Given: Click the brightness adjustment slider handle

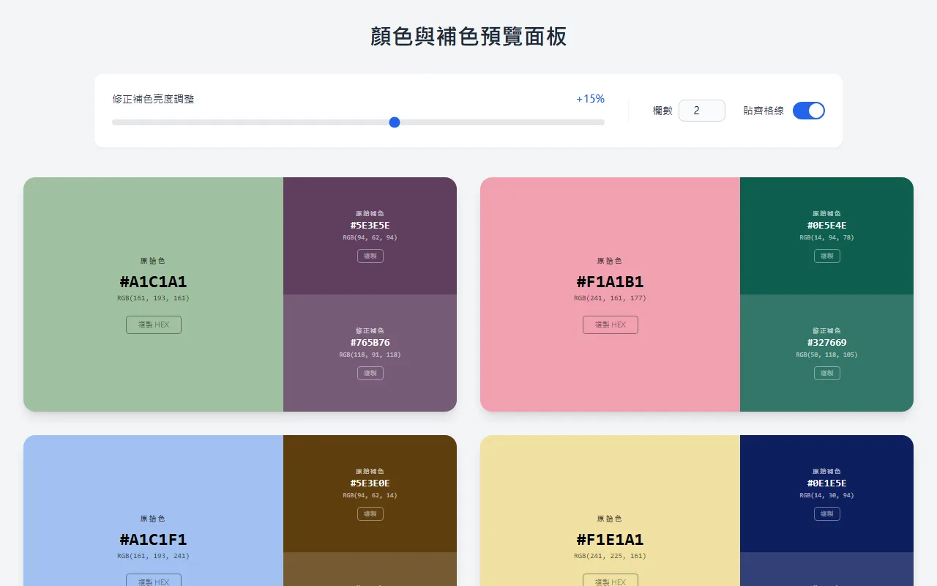Looking at the screenshot, I should [395, 122].
